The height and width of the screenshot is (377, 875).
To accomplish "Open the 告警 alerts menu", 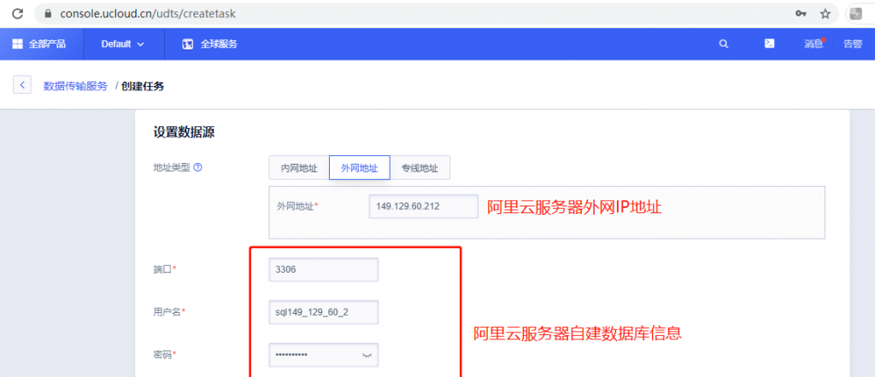I will pos(853,44).
